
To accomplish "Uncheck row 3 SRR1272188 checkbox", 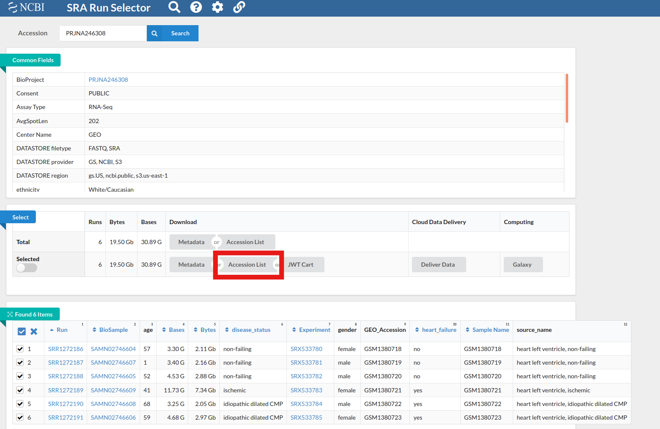I will coord(20,376).
